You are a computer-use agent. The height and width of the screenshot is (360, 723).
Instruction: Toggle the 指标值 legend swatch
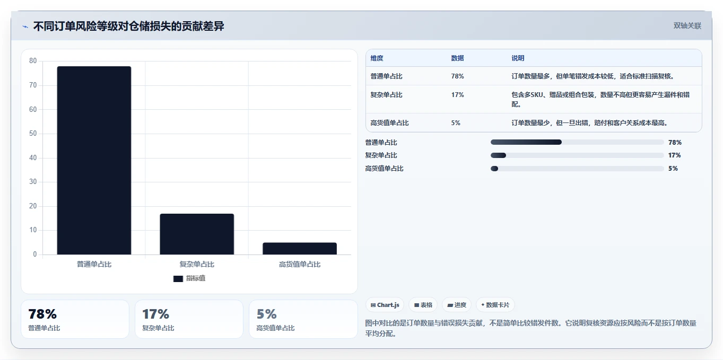[178, 278]
